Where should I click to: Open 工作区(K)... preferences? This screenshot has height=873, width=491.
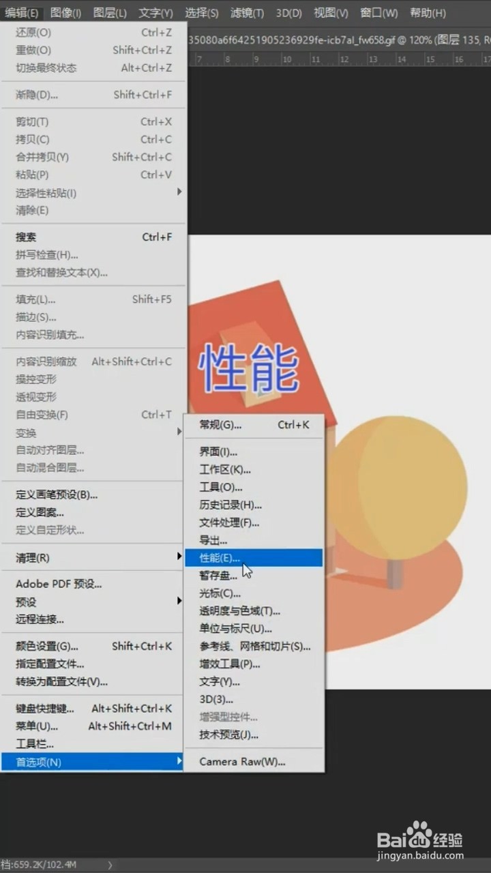pos(254,469)
